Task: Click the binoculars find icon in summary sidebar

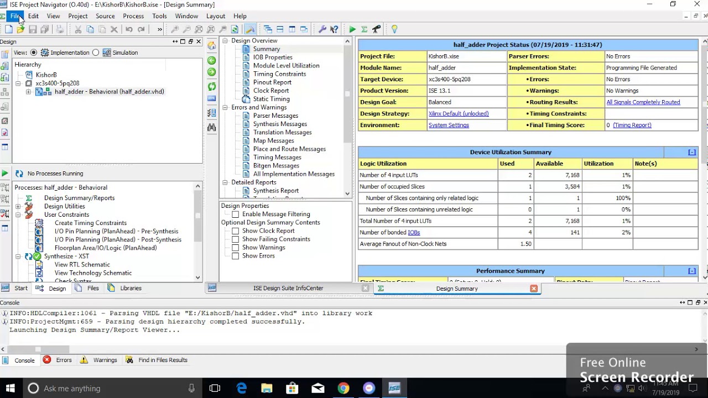Action: (x=212, y=127)
